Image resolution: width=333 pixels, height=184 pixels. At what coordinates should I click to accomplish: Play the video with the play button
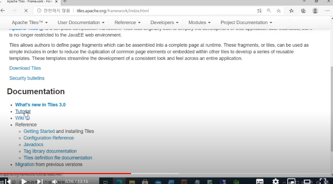coord(24,181)
